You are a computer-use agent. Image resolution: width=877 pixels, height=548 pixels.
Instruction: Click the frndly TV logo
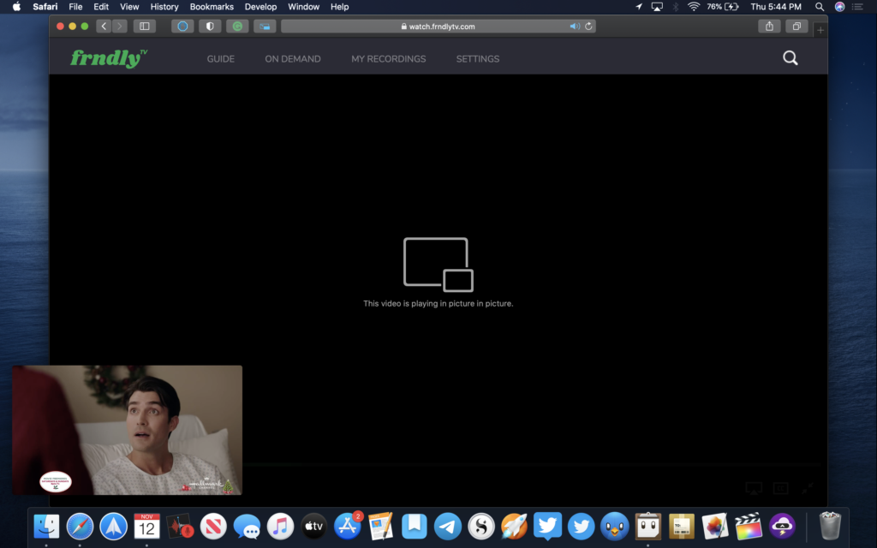(109, 58)
